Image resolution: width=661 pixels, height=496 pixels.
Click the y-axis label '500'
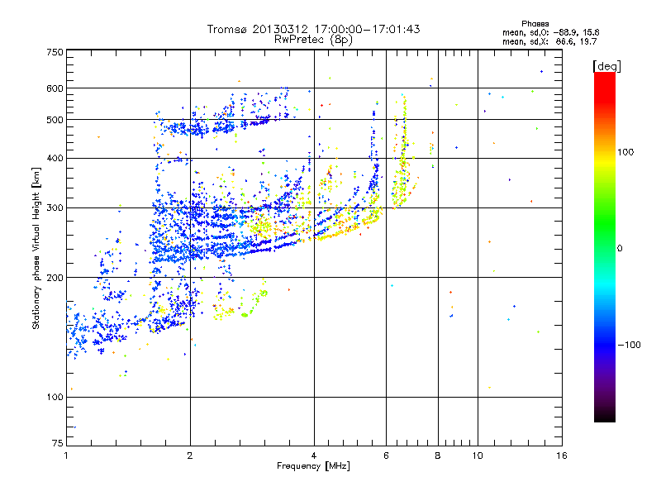[x=55, y=120]
